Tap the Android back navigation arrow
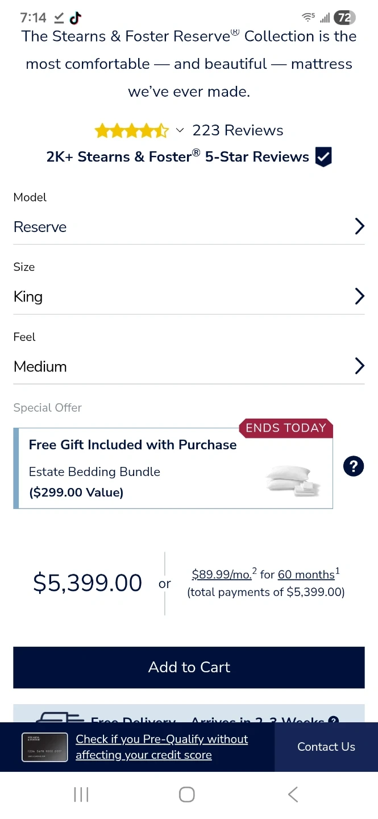 [x=293, y=795]
